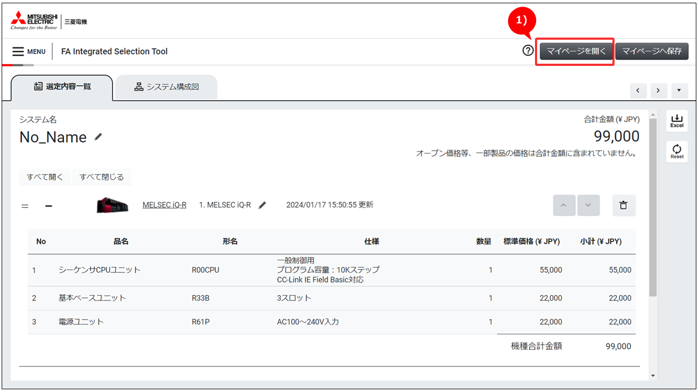
Task: Click the Mitsubishi Electric logo
Action: [49, 20]
